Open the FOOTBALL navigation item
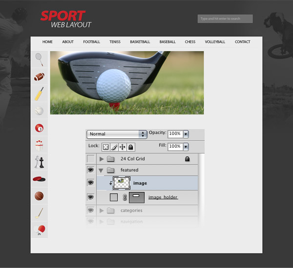The width and height of the screenshot is (293, 268). pos(91,42)
